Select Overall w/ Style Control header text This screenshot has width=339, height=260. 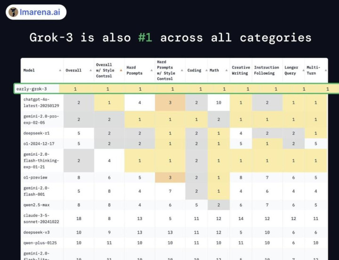pyautogui.click(x=105, y=70)
